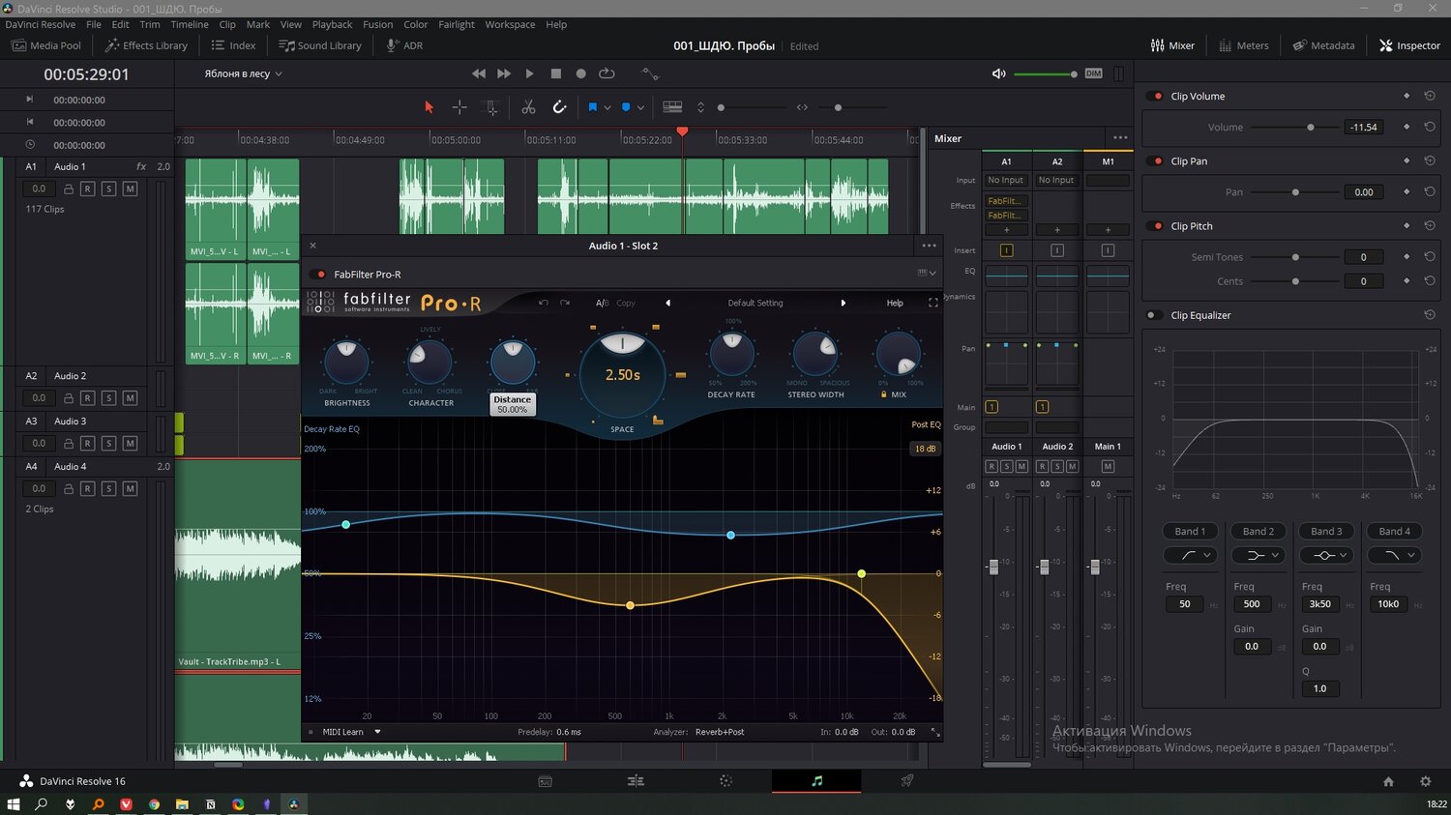
Task: Mute the Main 1 mixer channel
Action: pyautogui.click(x=1108, y=466)
